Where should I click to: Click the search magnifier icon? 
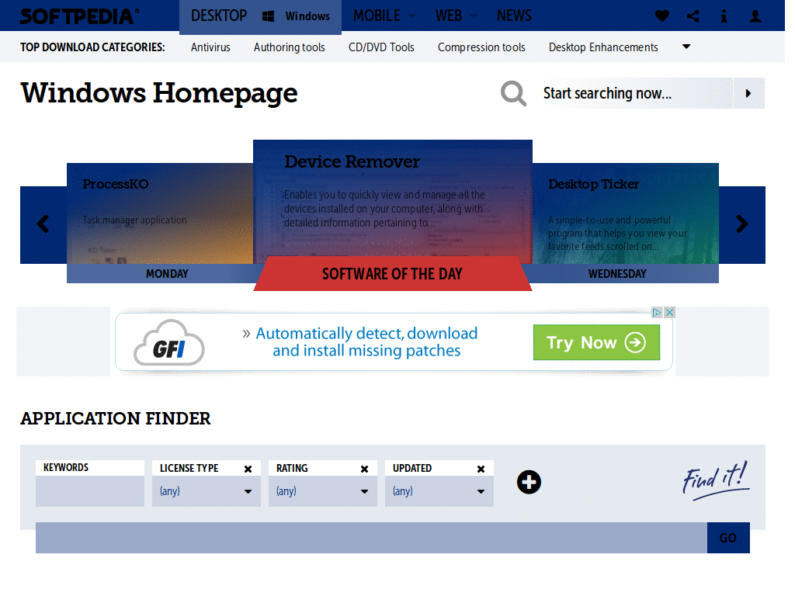click(513, 93)
